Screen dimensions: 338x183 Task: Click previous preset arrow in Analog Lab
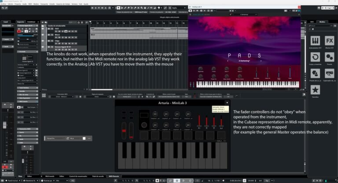coord(228,61)
